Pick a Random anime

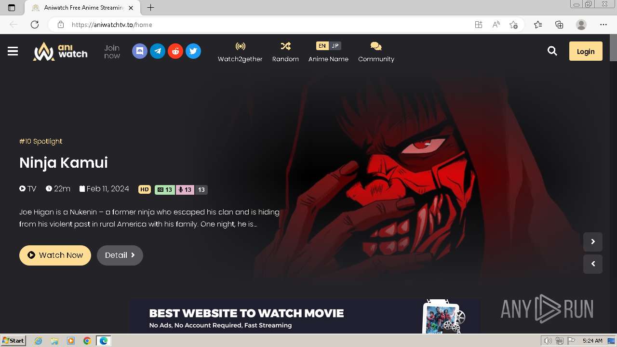285,52
